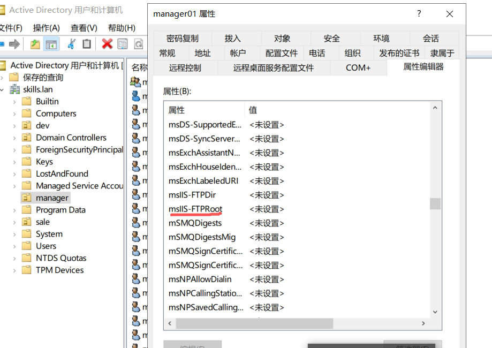Click the help question mark in dialog title
The image size is (492, 348).
419,14
